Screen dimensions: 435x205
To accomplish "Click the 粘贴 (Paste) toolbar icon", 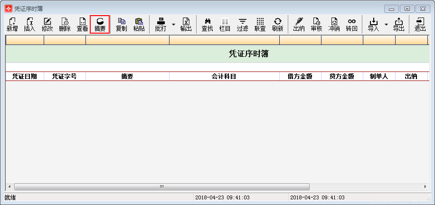I will click(x=139, y=24).
